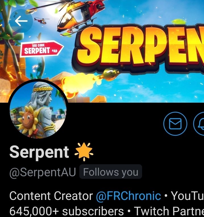
Task: Tap the red Use Code SERPENT sign
Action: (42, 49)
